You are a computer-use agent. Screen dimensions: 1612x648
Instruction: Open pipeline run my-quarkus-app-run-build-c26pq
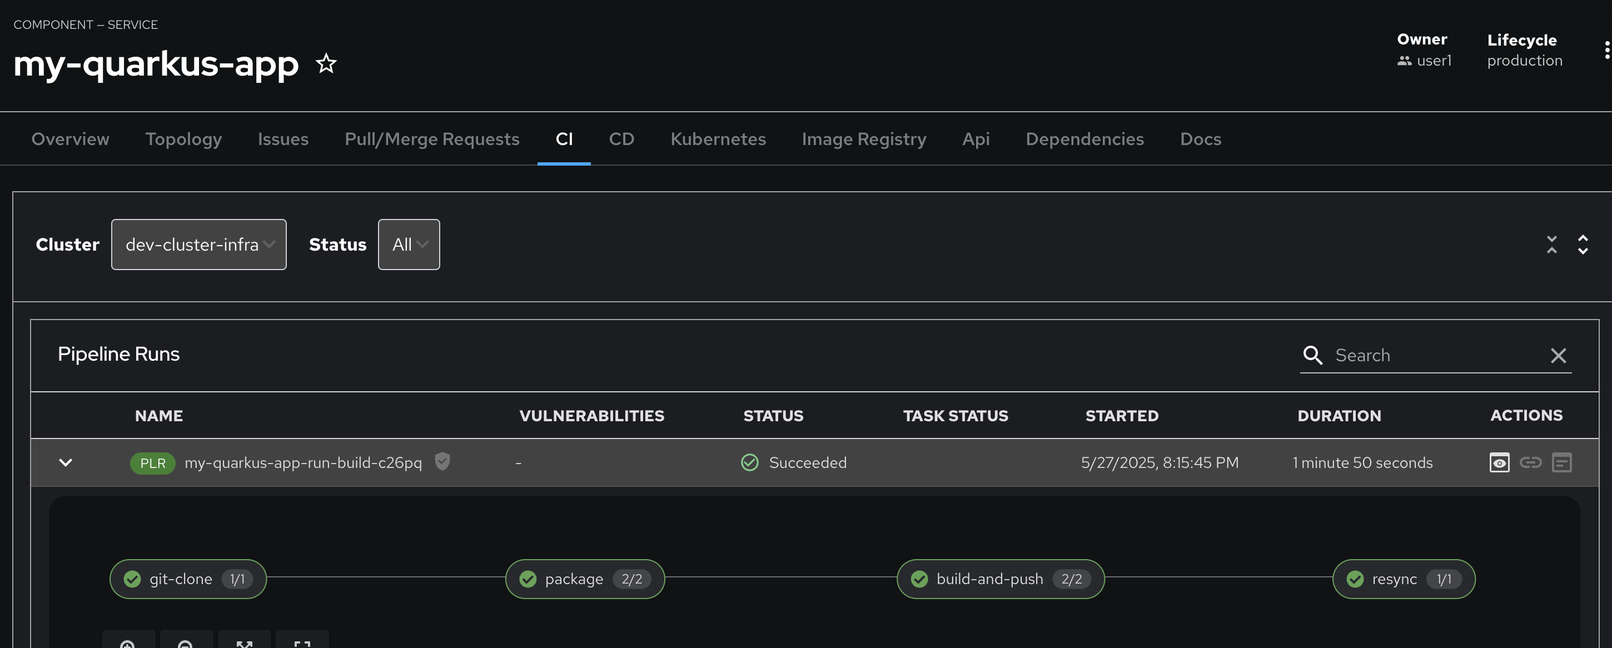click(303, 463)
